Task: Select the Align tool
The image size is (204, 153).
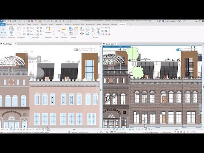Action: pyautogui.click(x=82, y=29)
